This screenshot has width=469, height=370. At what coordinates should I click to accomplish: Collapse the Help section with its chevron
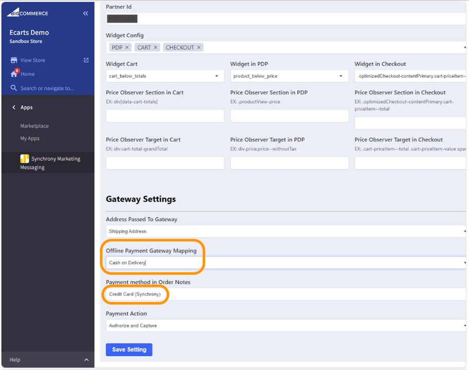click(86, 360)
